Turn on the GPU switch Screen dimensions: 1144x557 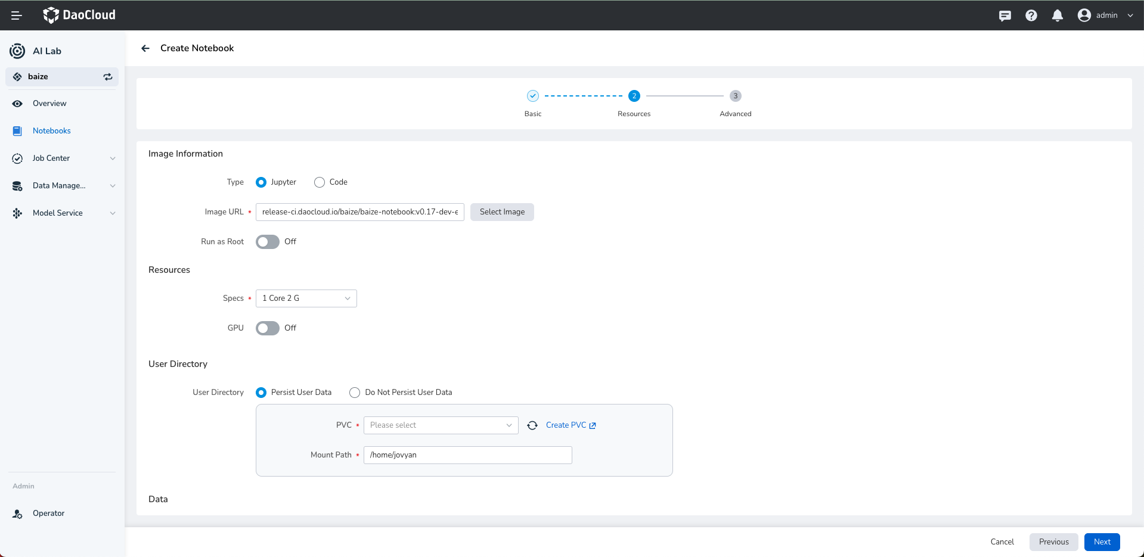tap(268, 328)
